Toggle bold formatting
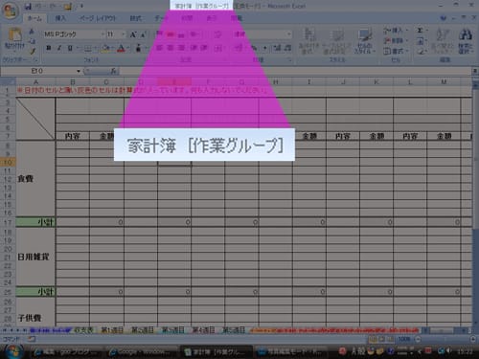The width and height of the screenshot is (479, 359). tap(49, 48)
